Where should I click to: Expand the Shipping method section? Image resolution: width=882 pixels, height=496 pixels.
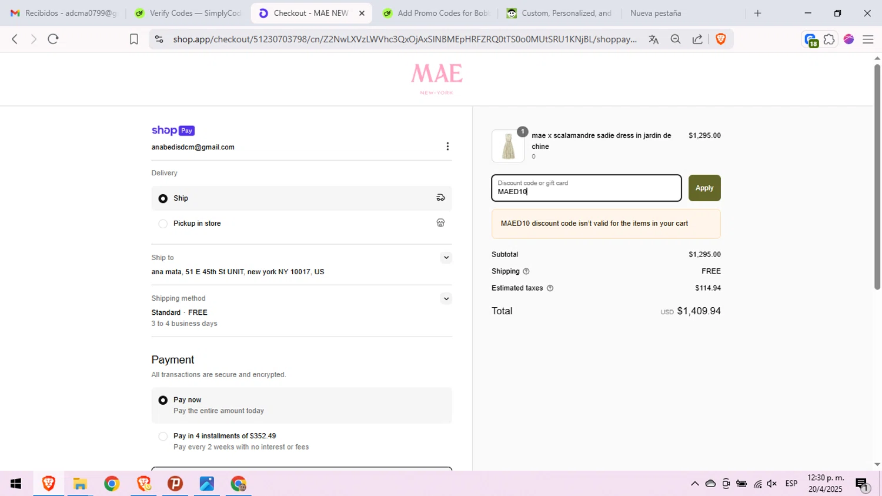pos(446,299)
